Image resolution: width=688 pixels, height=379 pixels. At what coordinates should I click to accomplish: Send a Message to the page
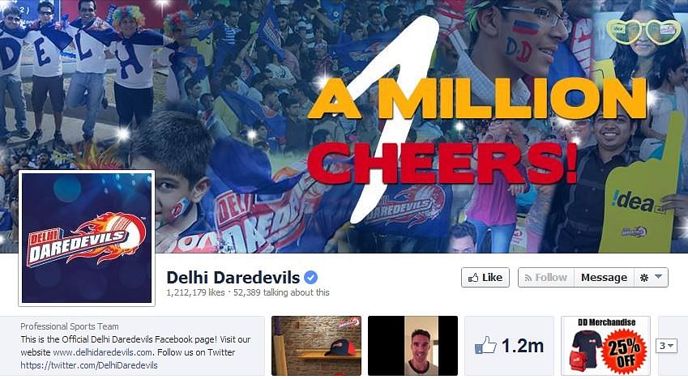(x=604, y=278)
